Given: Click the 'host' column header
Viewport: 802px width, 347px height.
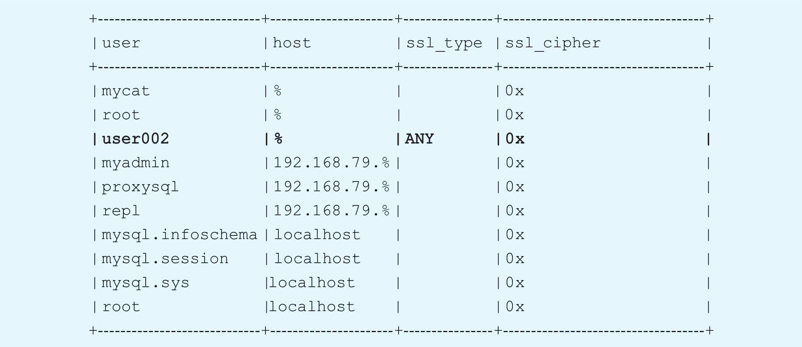Looking at the screenshot, I should [292, 43].
